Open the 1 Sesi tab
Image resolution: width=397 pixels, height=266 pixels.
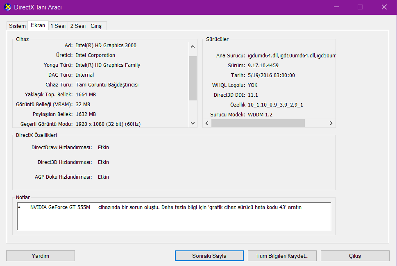[x=58, y=26]
